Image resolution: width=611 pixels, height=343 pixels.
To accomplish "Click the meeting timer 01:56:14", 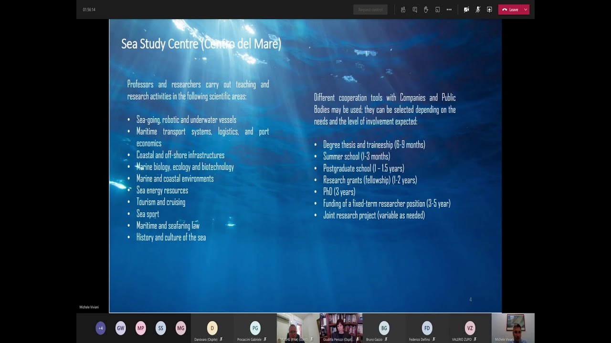I will pos(89,10).
